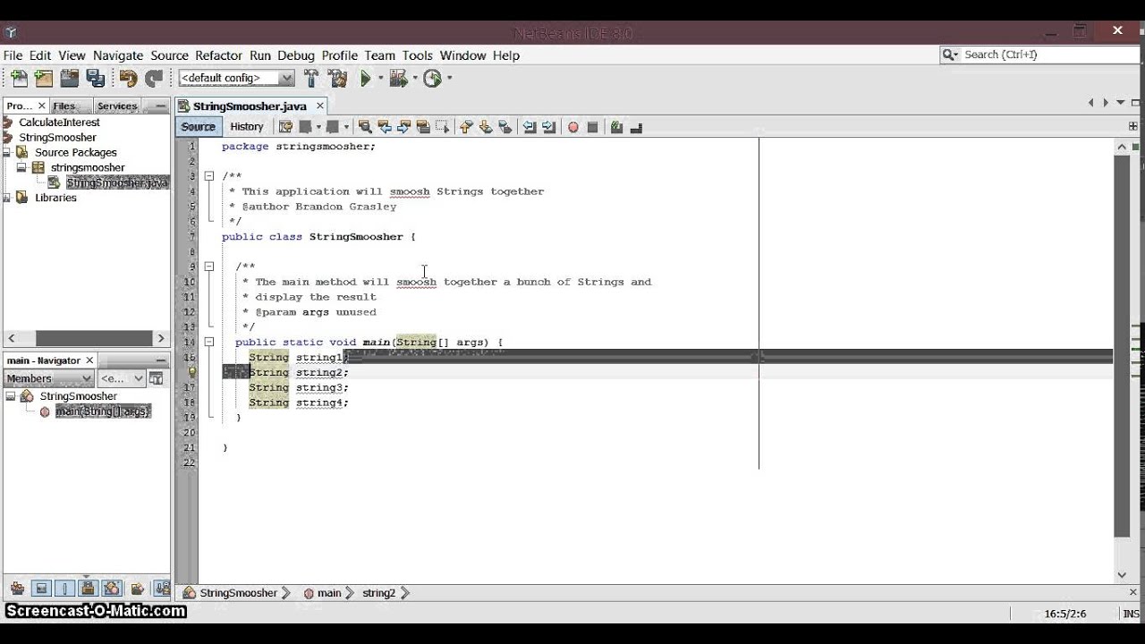Click the Profile Project clock icon
This screenshot has width=1145, height=644.
coord(432,79)
